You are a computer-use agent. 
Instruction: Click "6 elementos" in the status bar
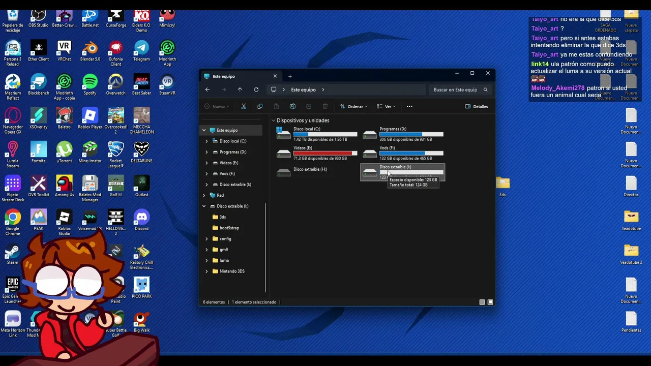(x=214, y=302)
